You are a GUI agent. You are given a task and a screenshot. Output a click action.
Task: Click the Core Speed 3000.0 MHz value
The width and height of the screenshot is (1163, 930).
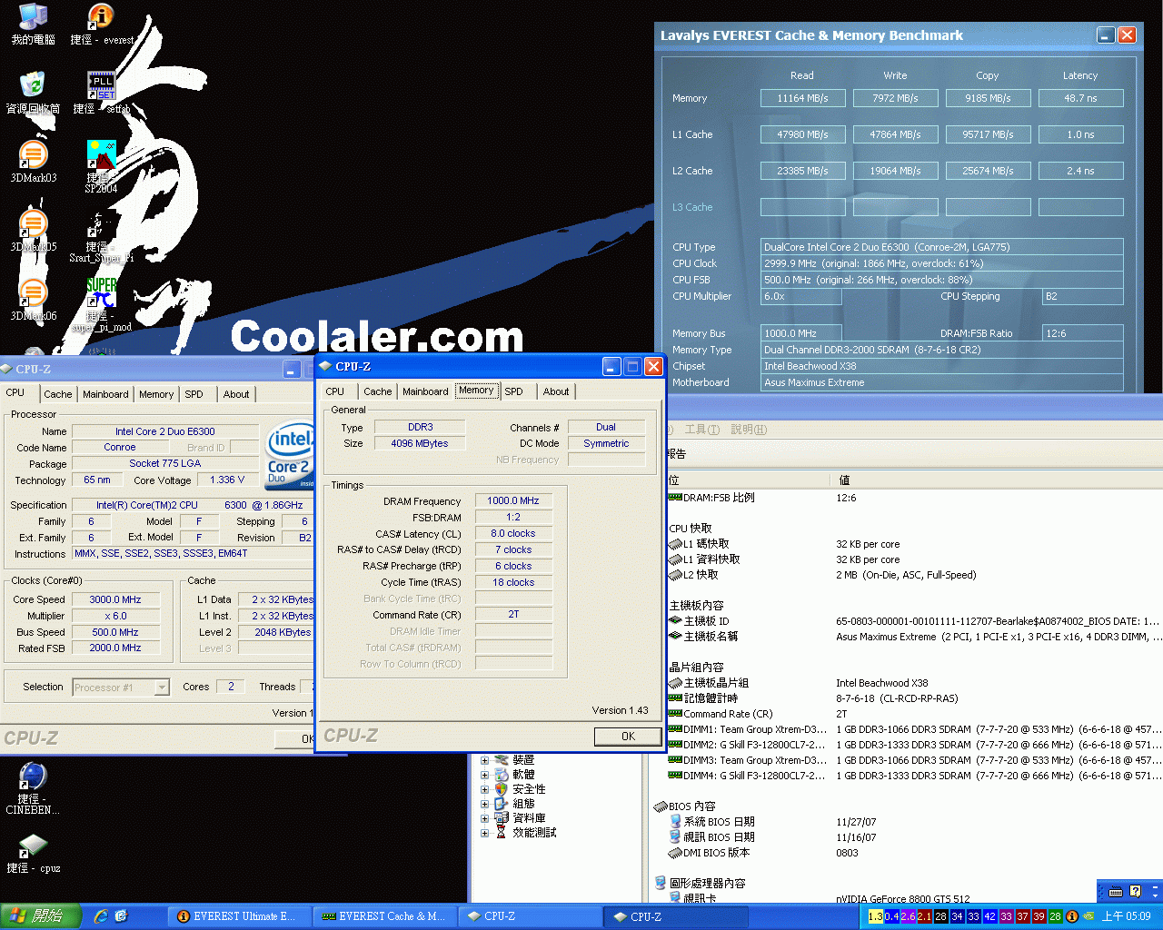pos(115,599)
